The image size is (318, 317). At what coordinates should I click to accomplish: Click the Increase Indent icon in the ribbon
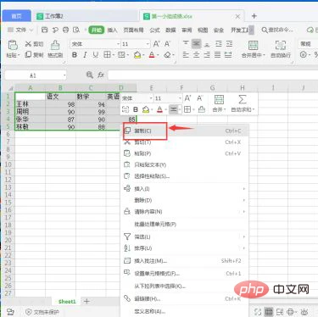[x=229, y=43]
